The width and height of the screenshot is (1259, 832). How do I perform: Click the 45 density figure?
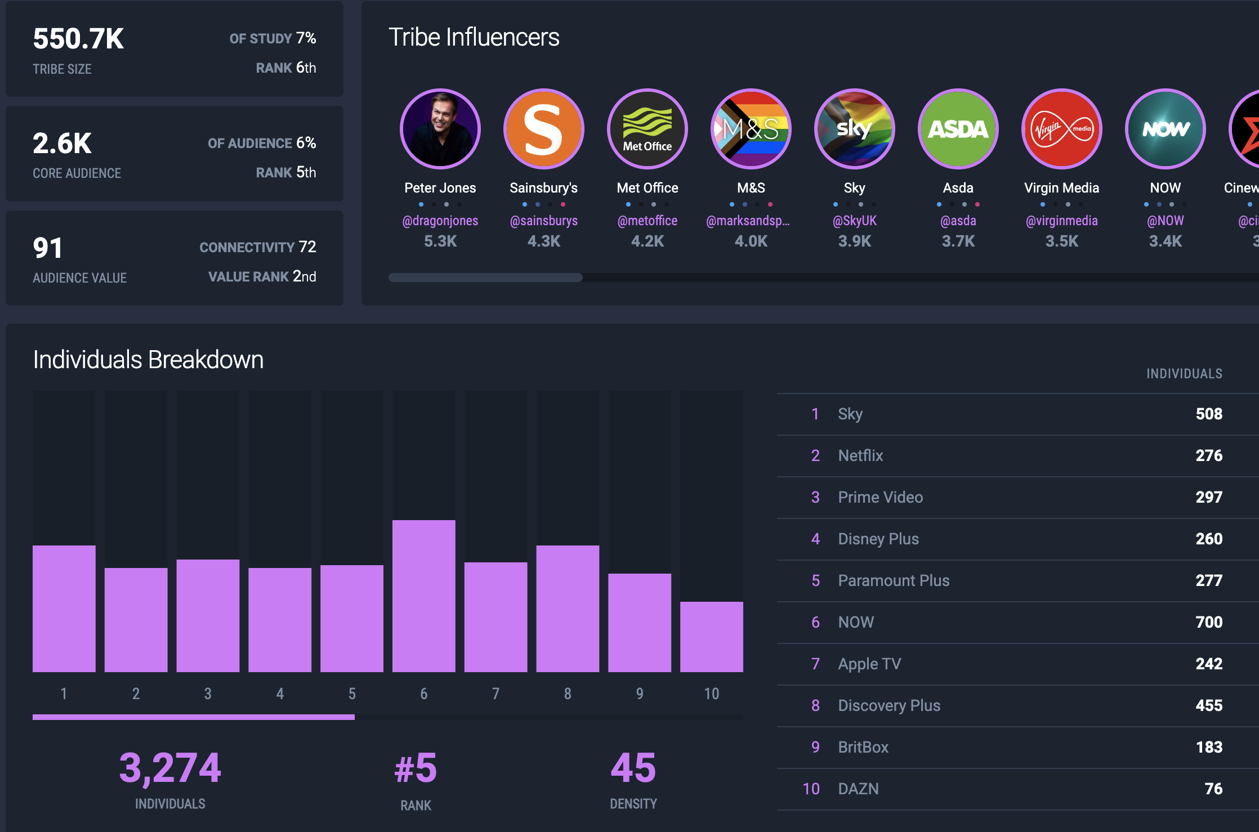(x=633, y=768)
